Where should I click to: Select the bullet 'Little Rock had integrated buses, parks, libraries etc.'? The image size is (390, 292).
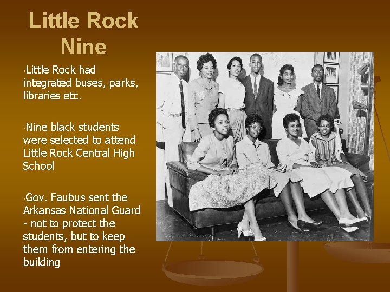81,82
